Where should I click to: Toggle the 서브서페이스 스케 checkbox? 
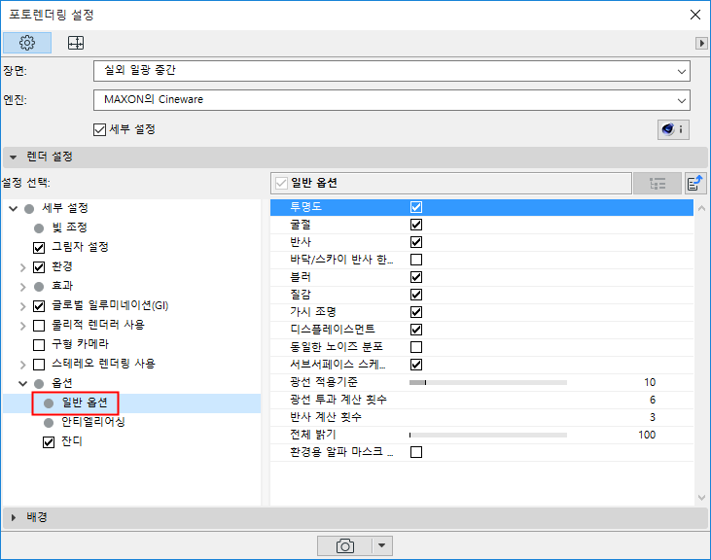click(416, 365)
